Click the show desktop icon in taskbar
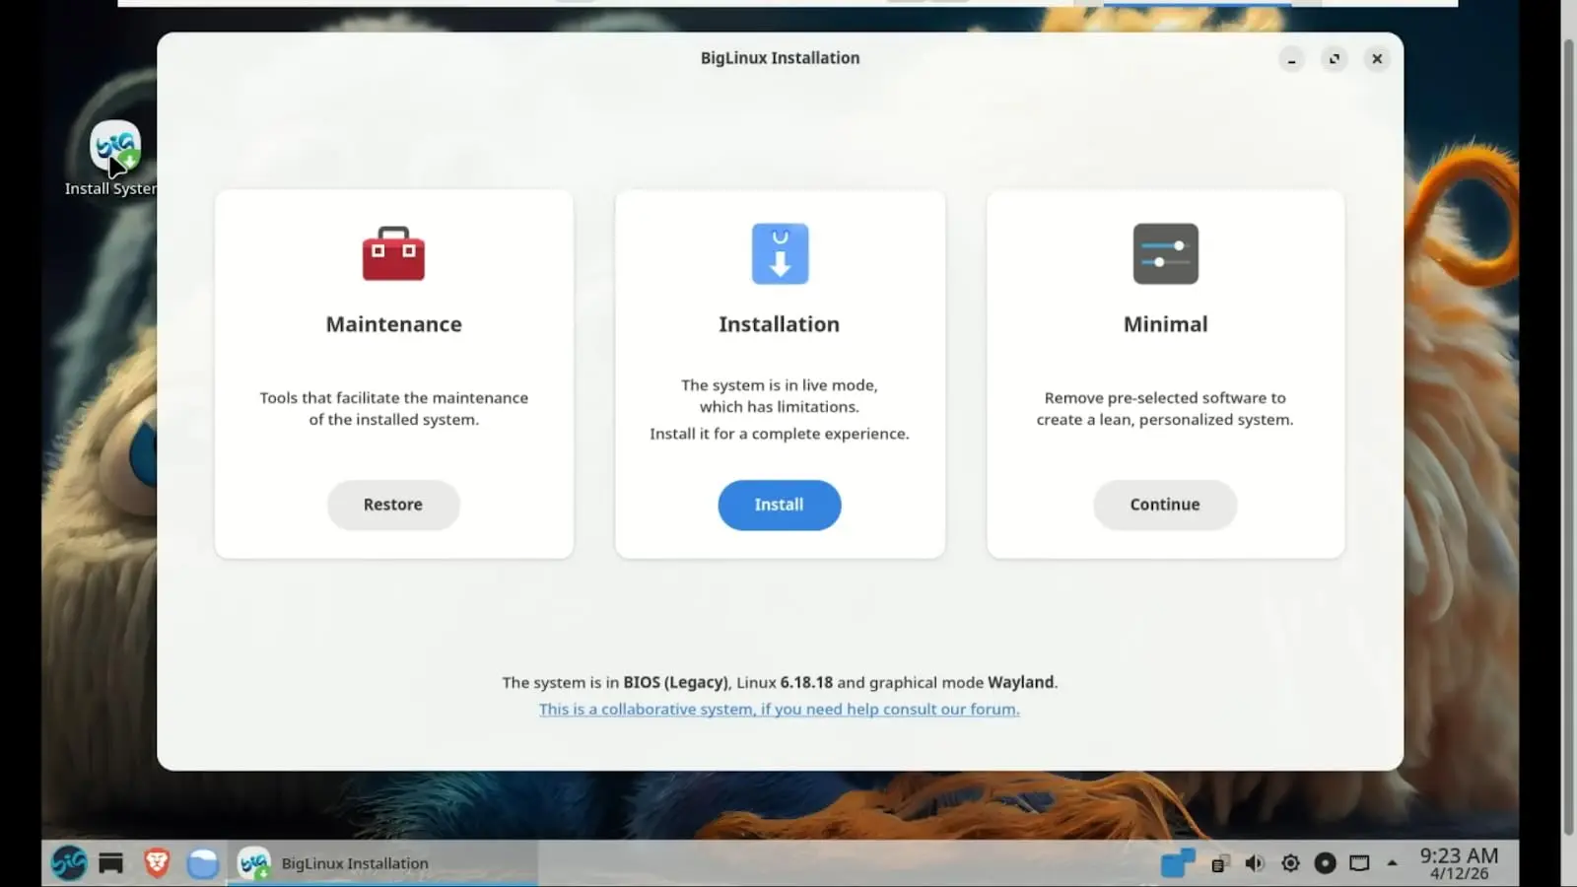The image size is (1577, 887). point(110,863)
